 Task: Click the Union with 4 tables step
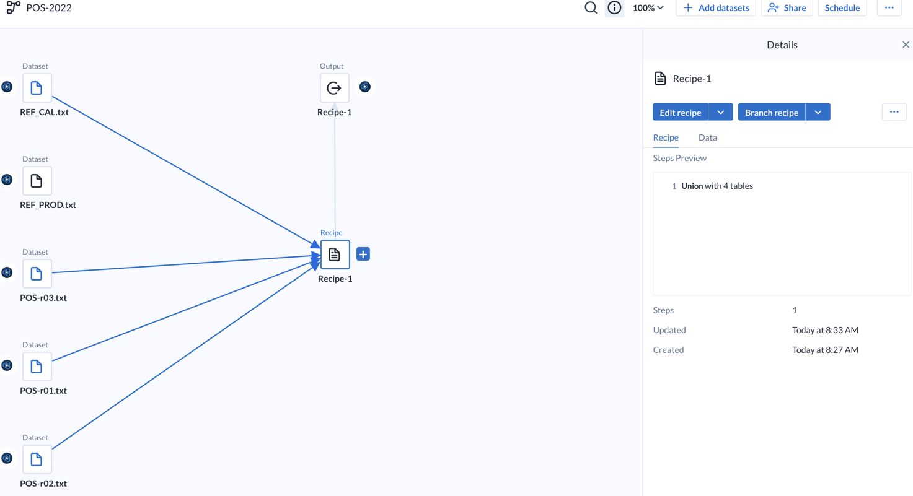click(x=717, y=186)
